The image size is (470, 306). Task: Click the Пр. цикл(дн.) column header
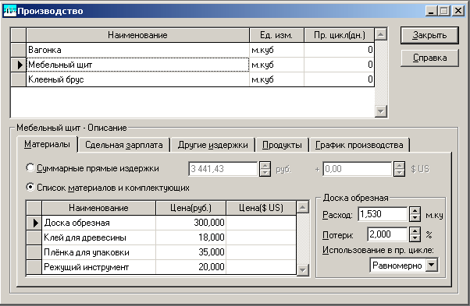(340, 35)
